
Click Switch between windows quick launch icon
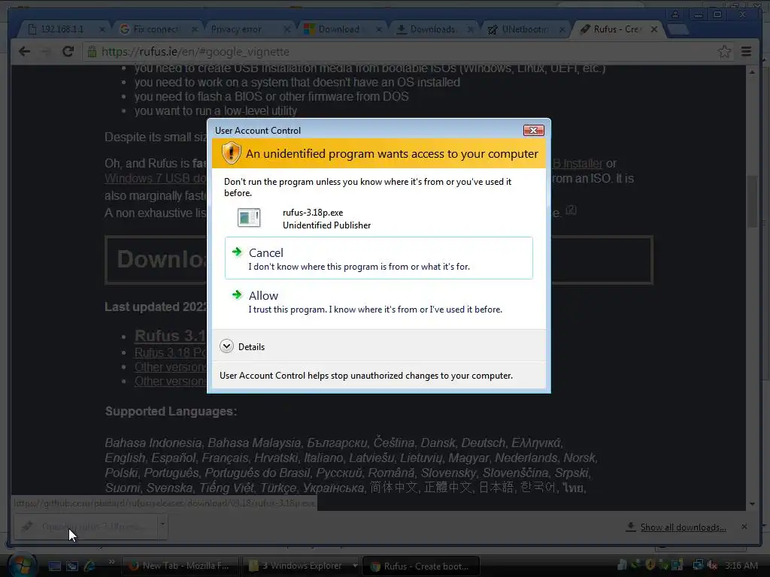point(72,566)
